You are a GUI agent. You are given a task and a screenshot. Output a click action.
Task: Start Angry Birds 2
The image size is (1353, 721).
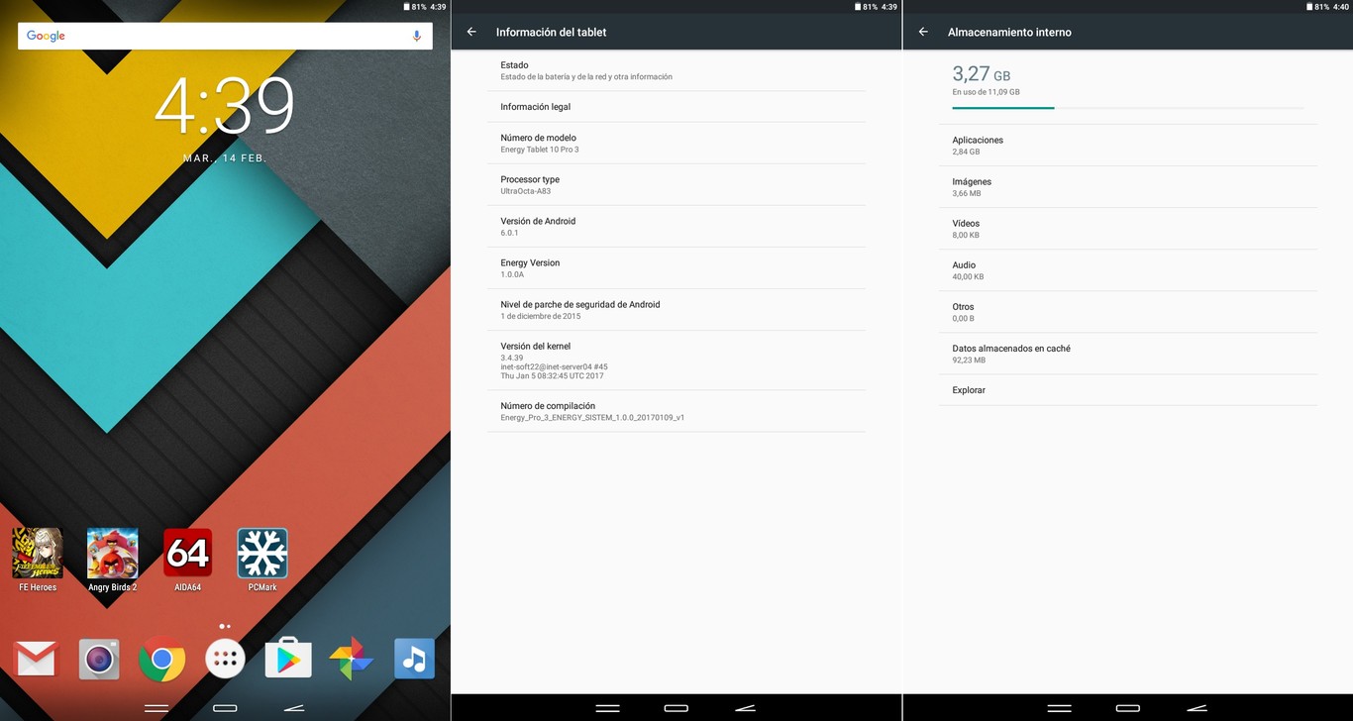tap(112, 555)
